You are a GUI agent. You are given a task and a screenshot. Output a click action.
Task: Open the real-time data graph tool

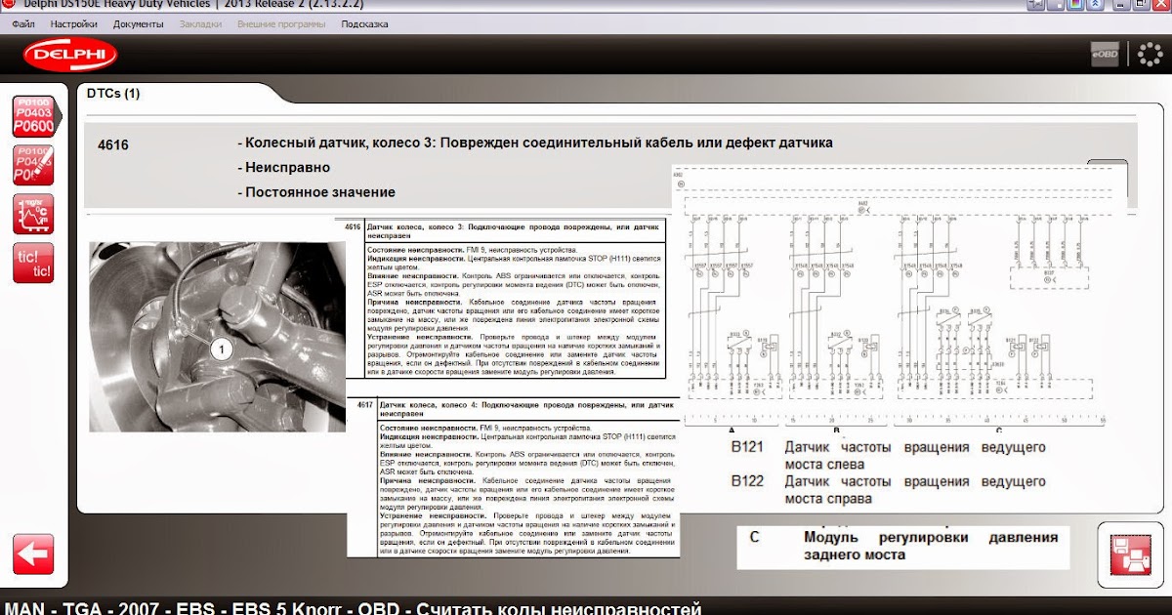pos(33,214)
